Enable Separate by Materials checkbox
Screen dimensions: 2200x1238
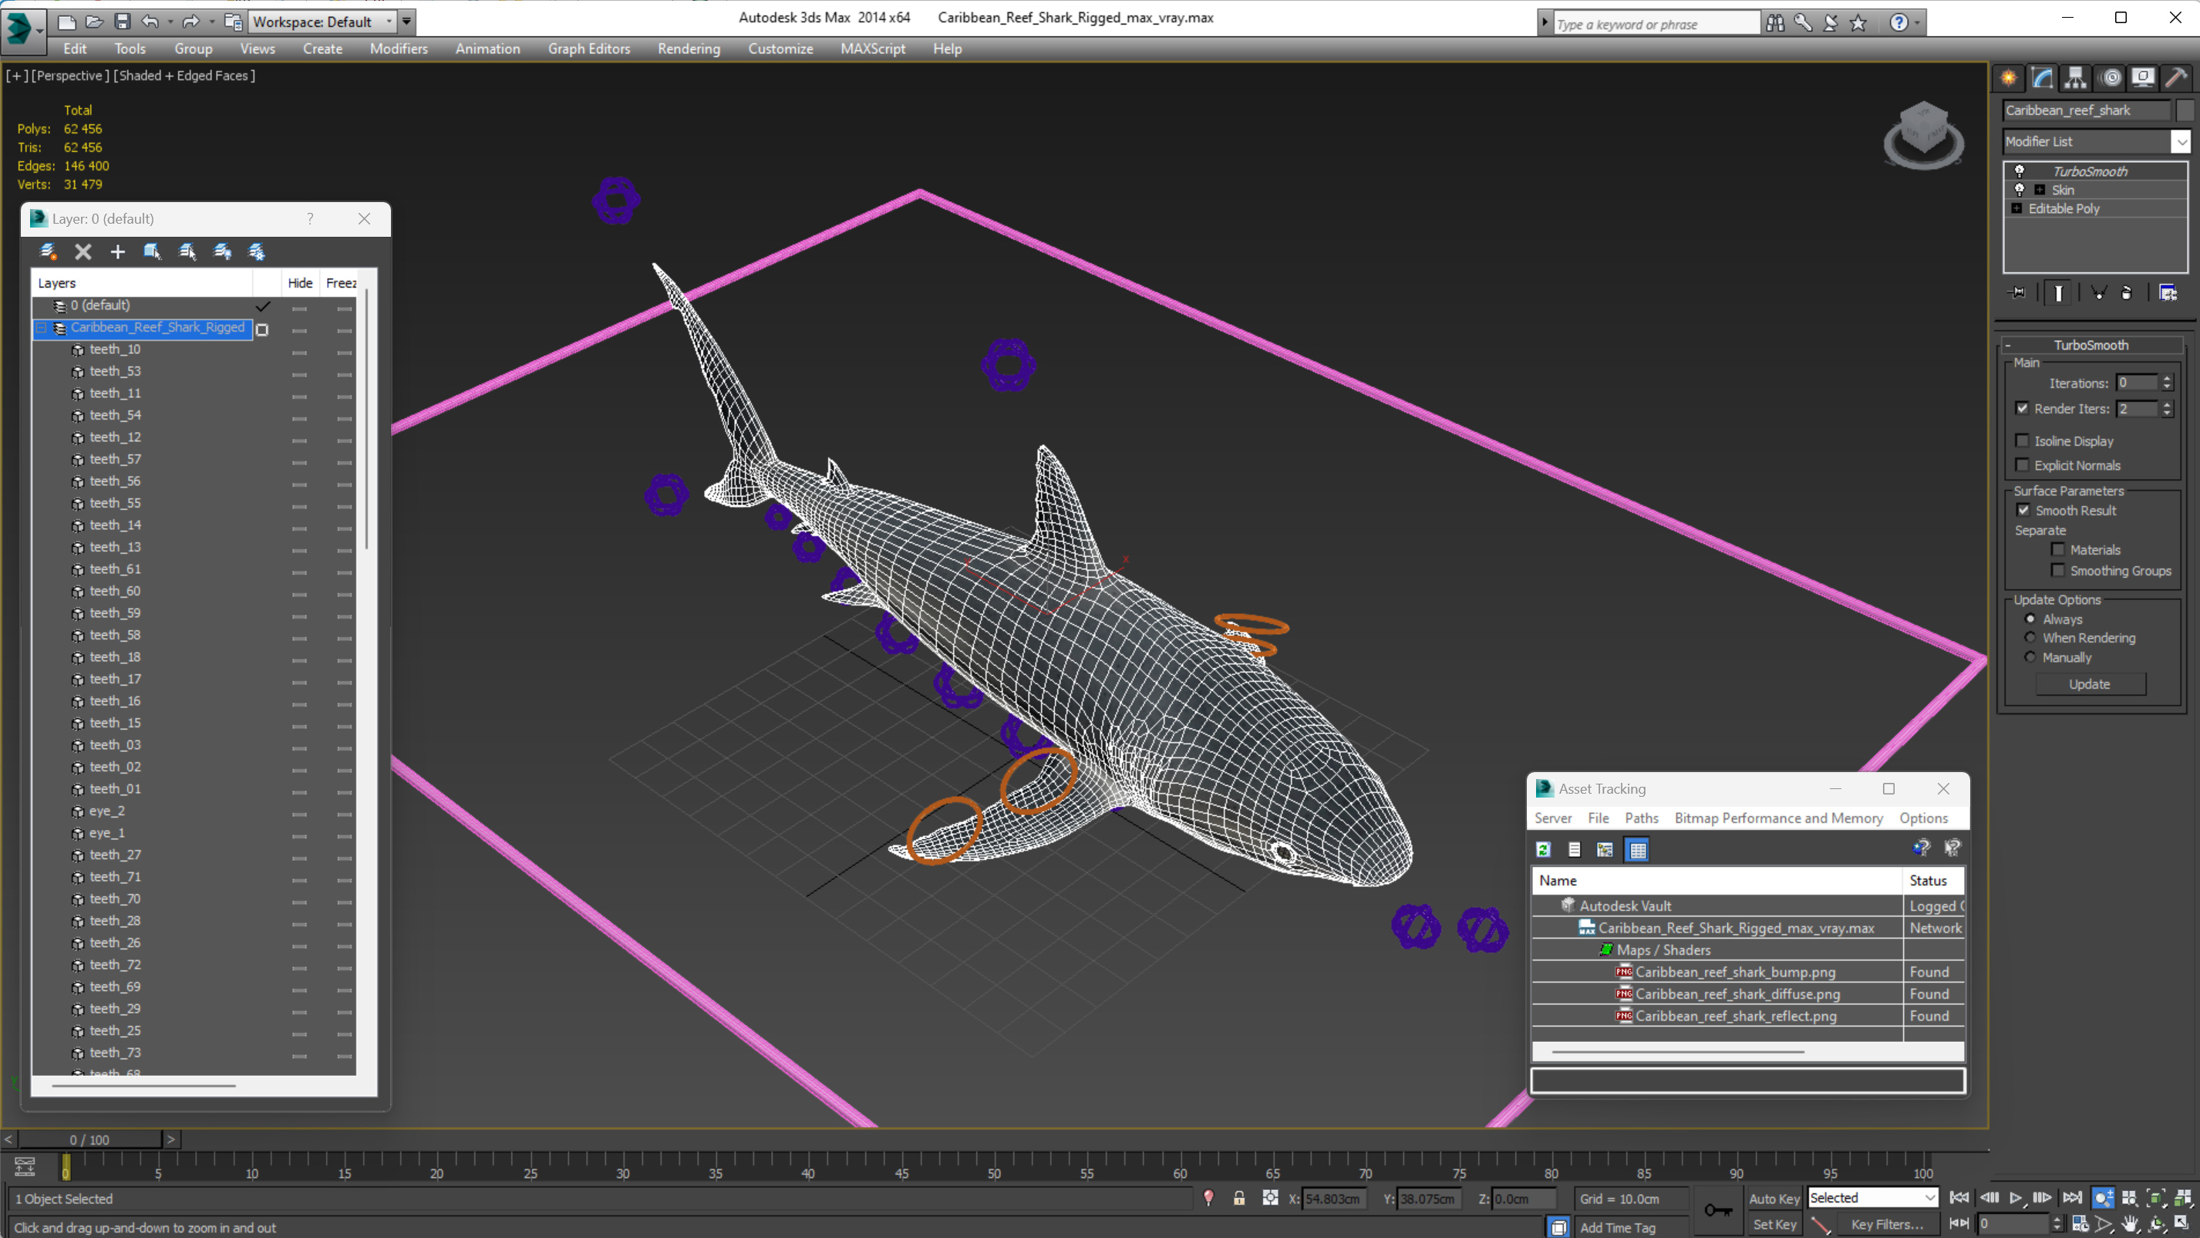[x=2058, y=549]
